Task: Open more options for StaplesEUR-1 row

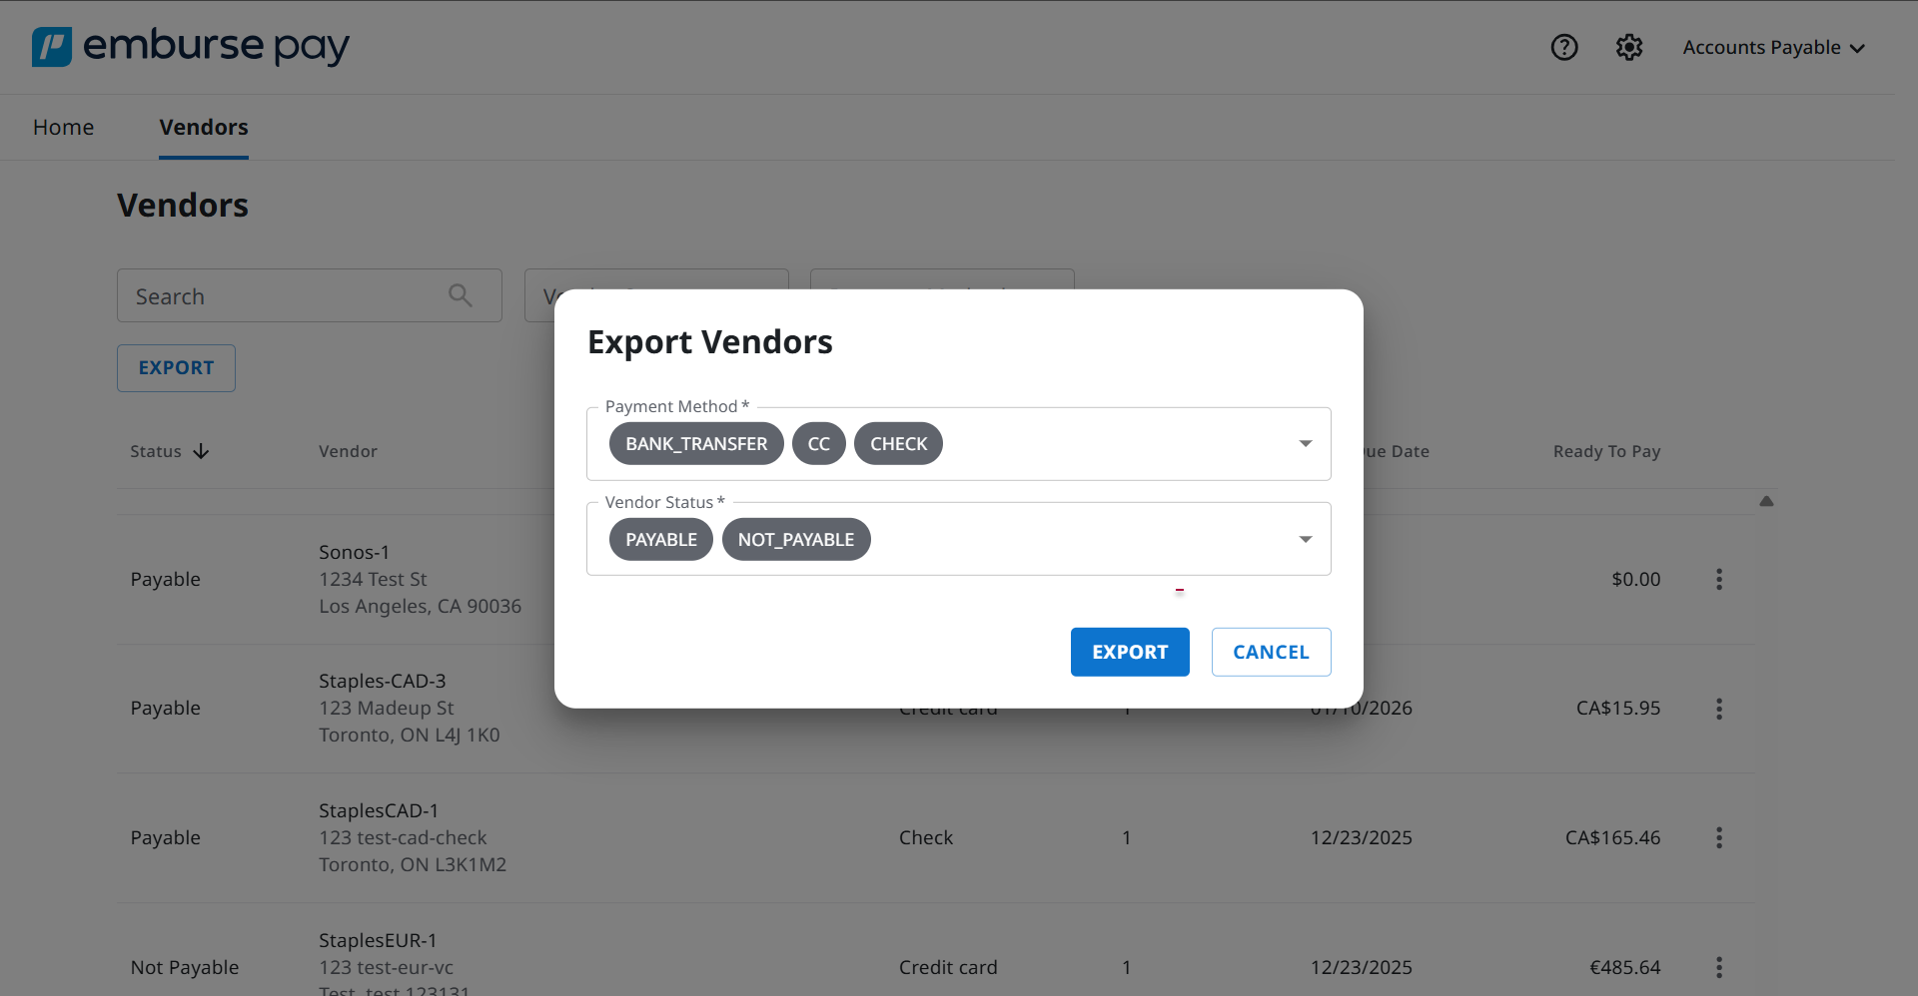Action: click(1718, 967)
